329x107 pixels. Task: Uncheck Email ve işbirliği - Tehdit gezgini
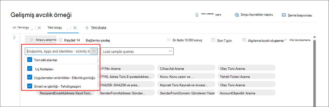click(29, 86)
